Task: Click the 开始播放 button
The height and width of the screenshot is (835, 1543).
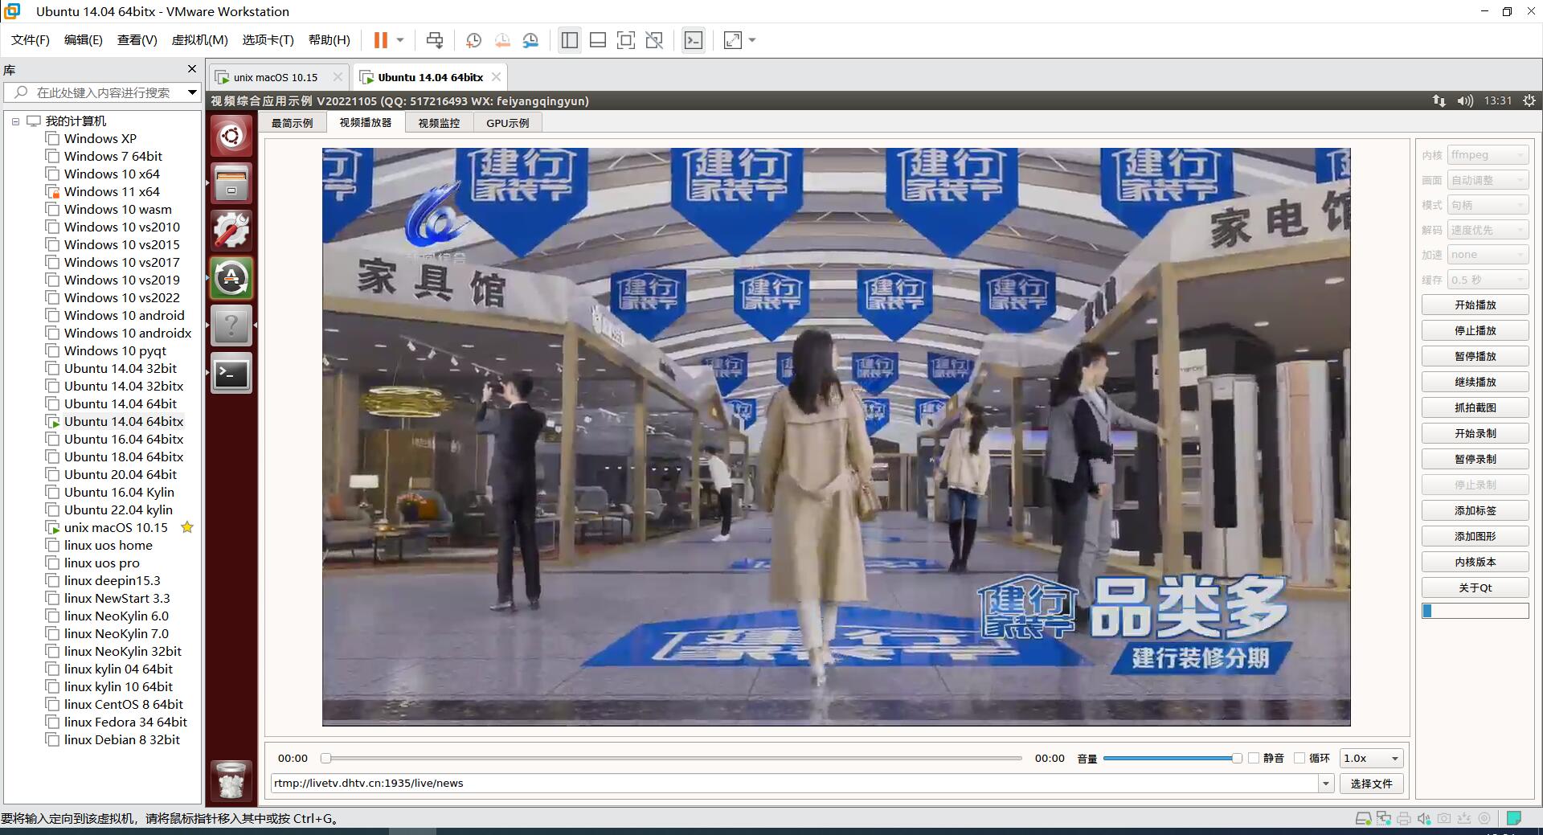Action: click(1475, 305)
